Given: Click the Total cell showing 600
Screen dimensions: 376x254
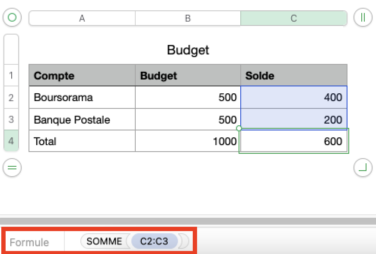Looking at the screenshot, I should click(x=294, y=141).
